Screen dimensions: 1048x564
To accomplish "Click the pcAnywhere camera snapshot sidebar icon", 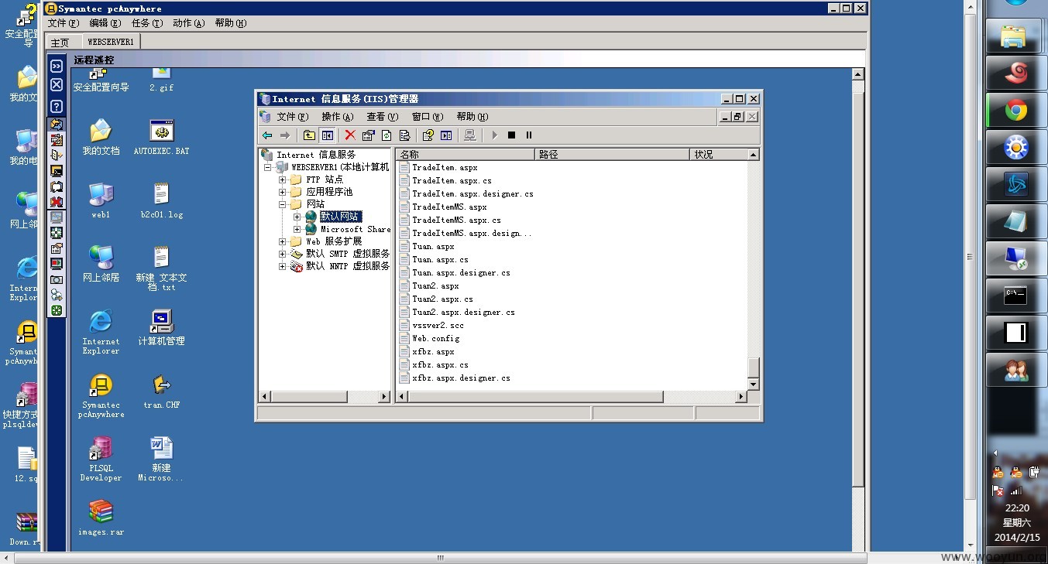I will tap(57, 279).
